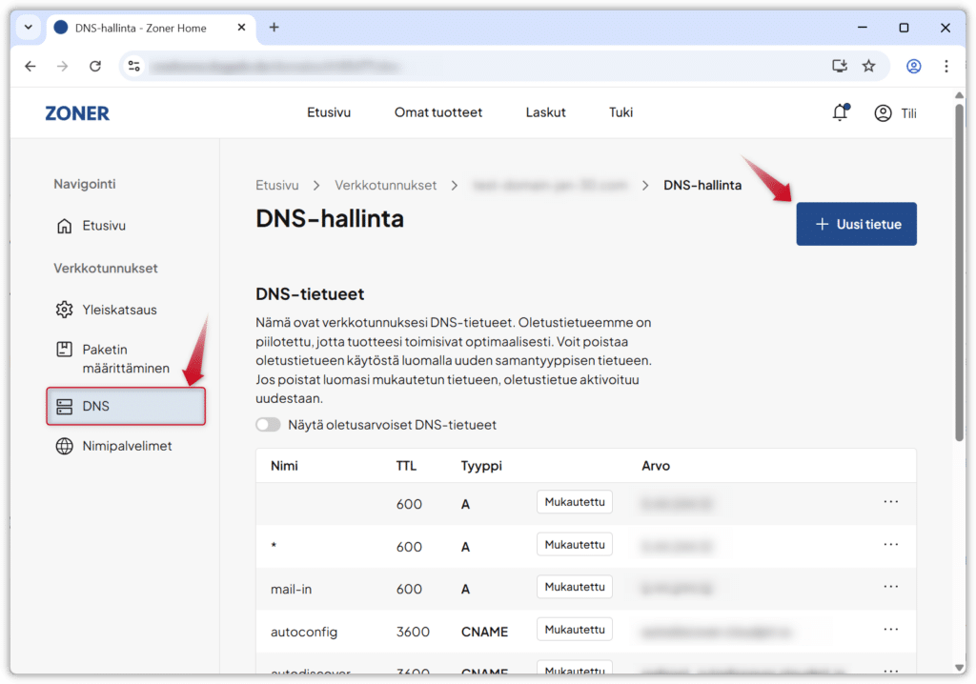Open the notifications bell icon
This screenshot has width=976, height=684.
pos(840,113)
